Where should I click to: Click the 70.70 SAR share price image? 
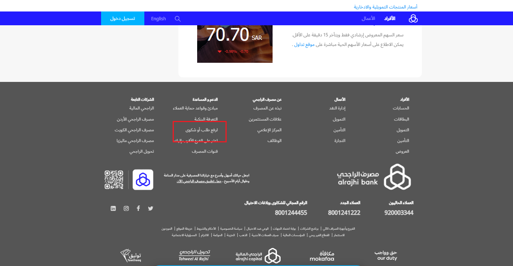pos(235,44)
